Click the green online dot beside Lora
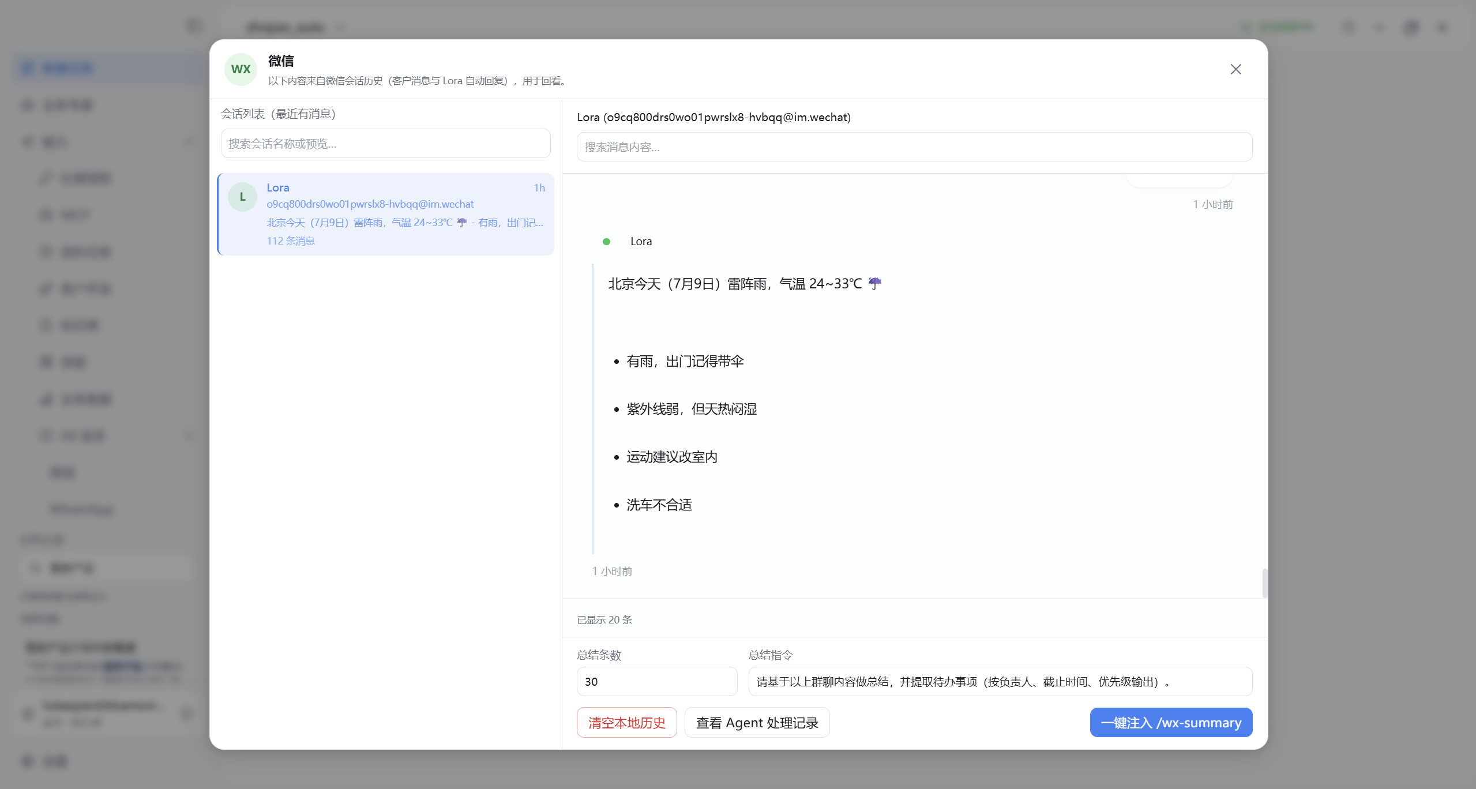This screenshot has width=1476, height=789. point(606,242)
